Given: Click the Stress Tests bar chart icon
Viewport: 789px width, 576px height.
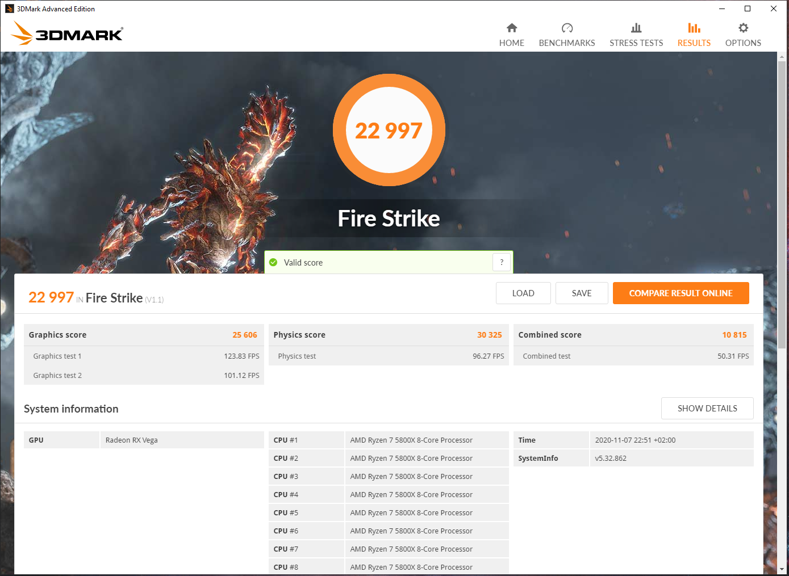Looking at the screenshot, I should [x=636, y=28].
